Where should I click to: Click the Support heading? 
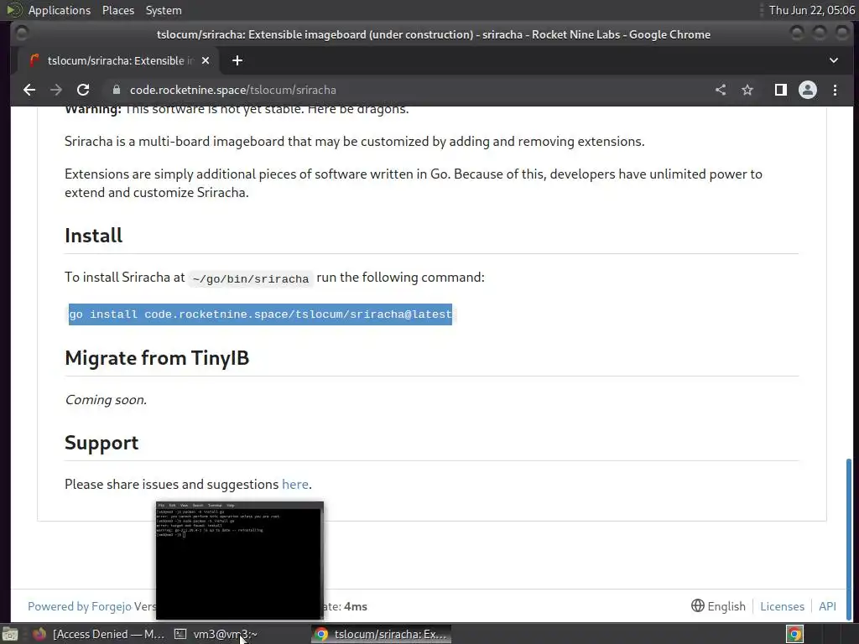coord(102,443)
